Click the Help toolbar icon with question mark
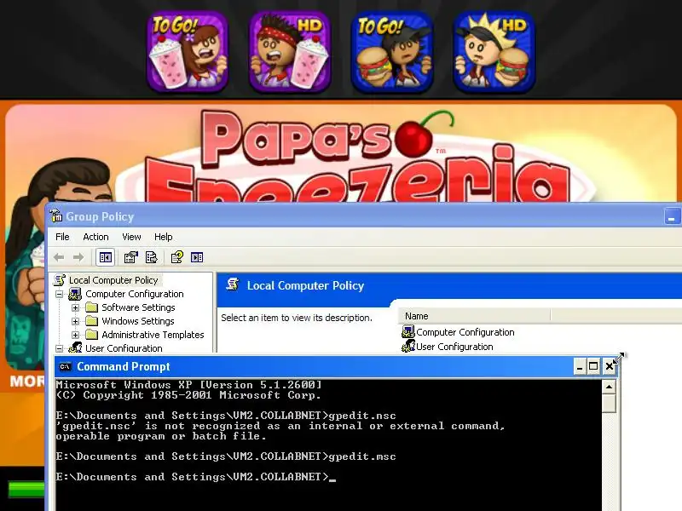Image resolution: width=682 pixels, height=511 pixels. [x=176, y=258]
